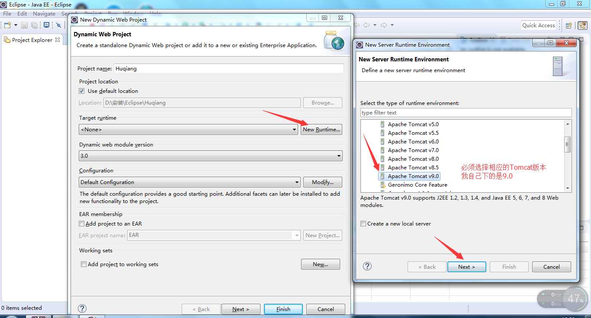
Task: Open the Navigate menu
Action: click(x=44, y=13)
